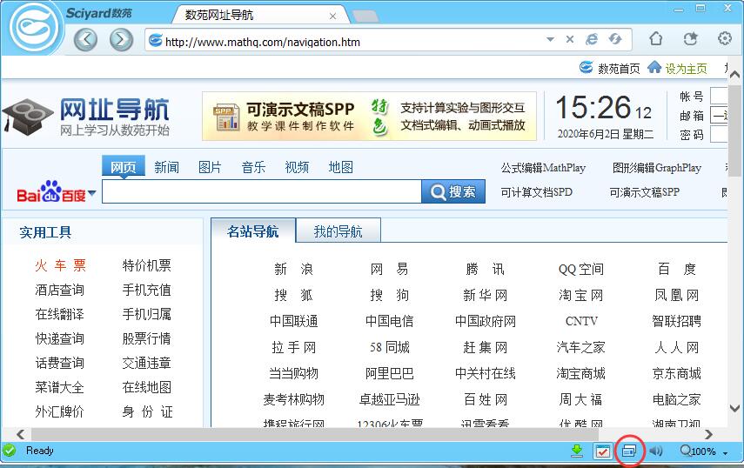Click the popup window blocker status icon

pos(629,451)
